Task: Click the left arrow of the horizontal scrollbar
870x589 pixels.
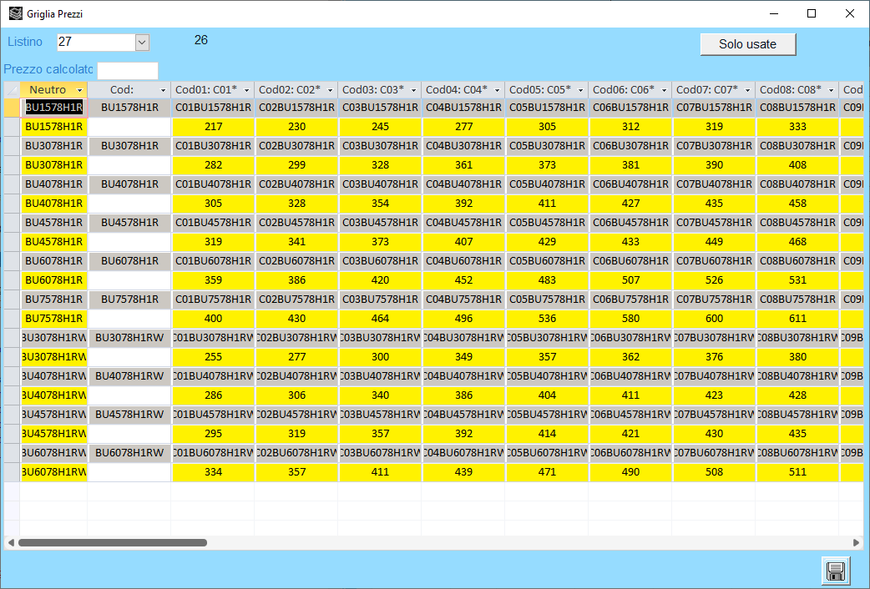Action: [x=11, y=542]
